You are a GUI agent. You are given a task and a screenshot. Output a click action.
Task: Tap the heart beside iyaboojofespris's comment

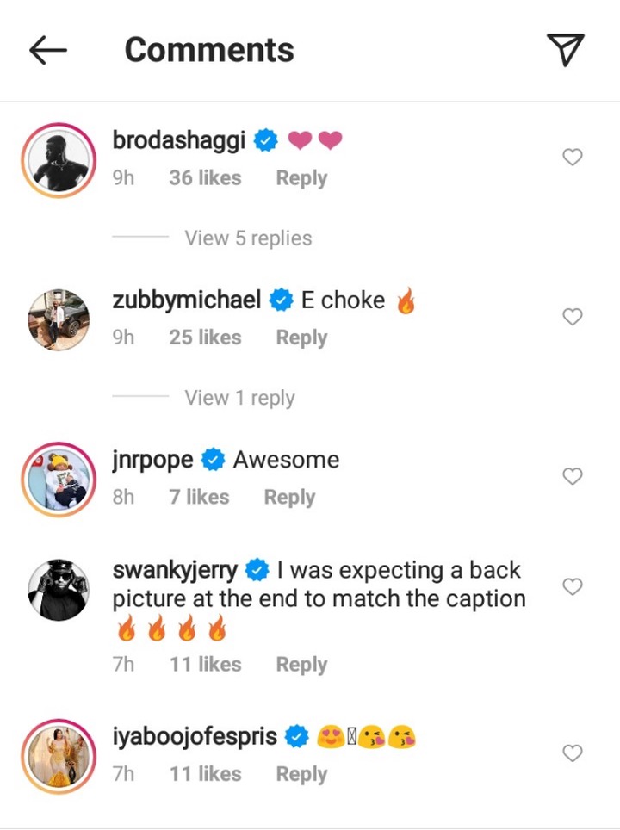coord(572,753)
